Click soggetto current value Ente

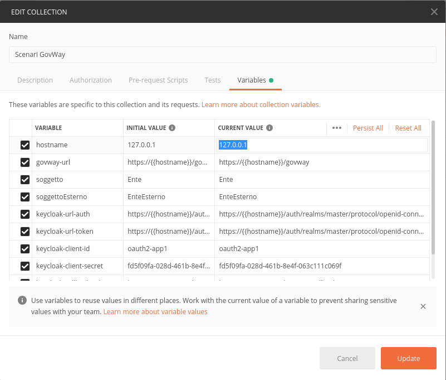(226, 180)
